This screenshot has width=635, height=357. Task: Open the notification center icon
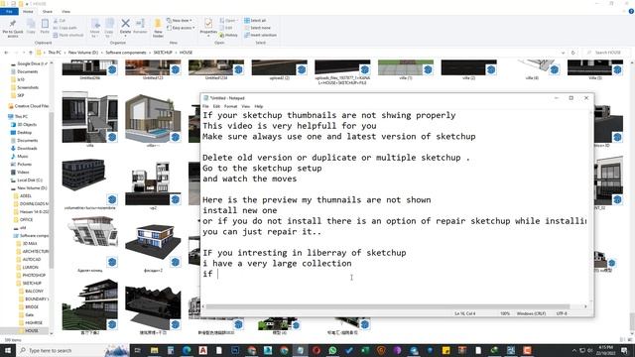tap(624, 350)
